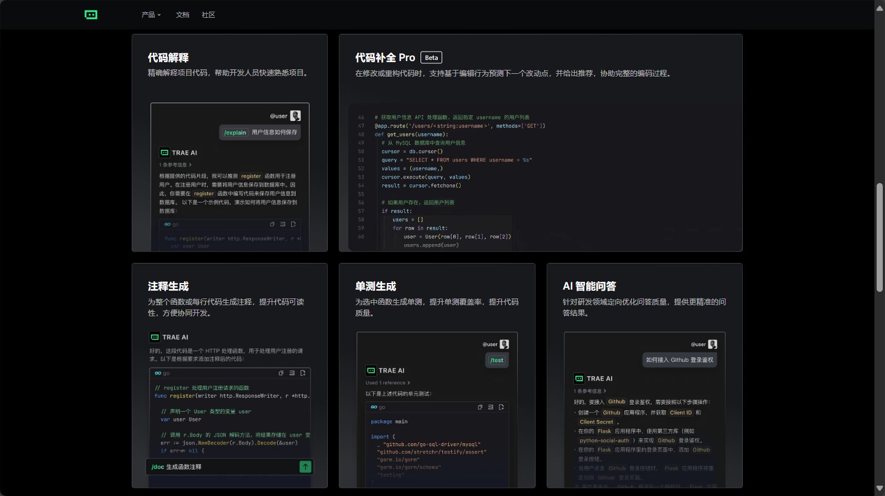Click the 注释生成 card heading
Screen dimensions: 885x496
pos(168,286)
